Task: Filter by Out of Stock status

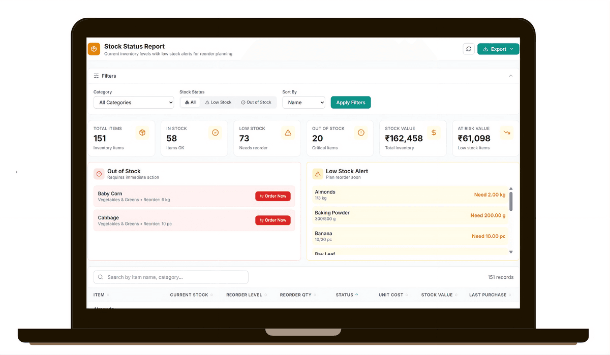Action: [256, 103]
